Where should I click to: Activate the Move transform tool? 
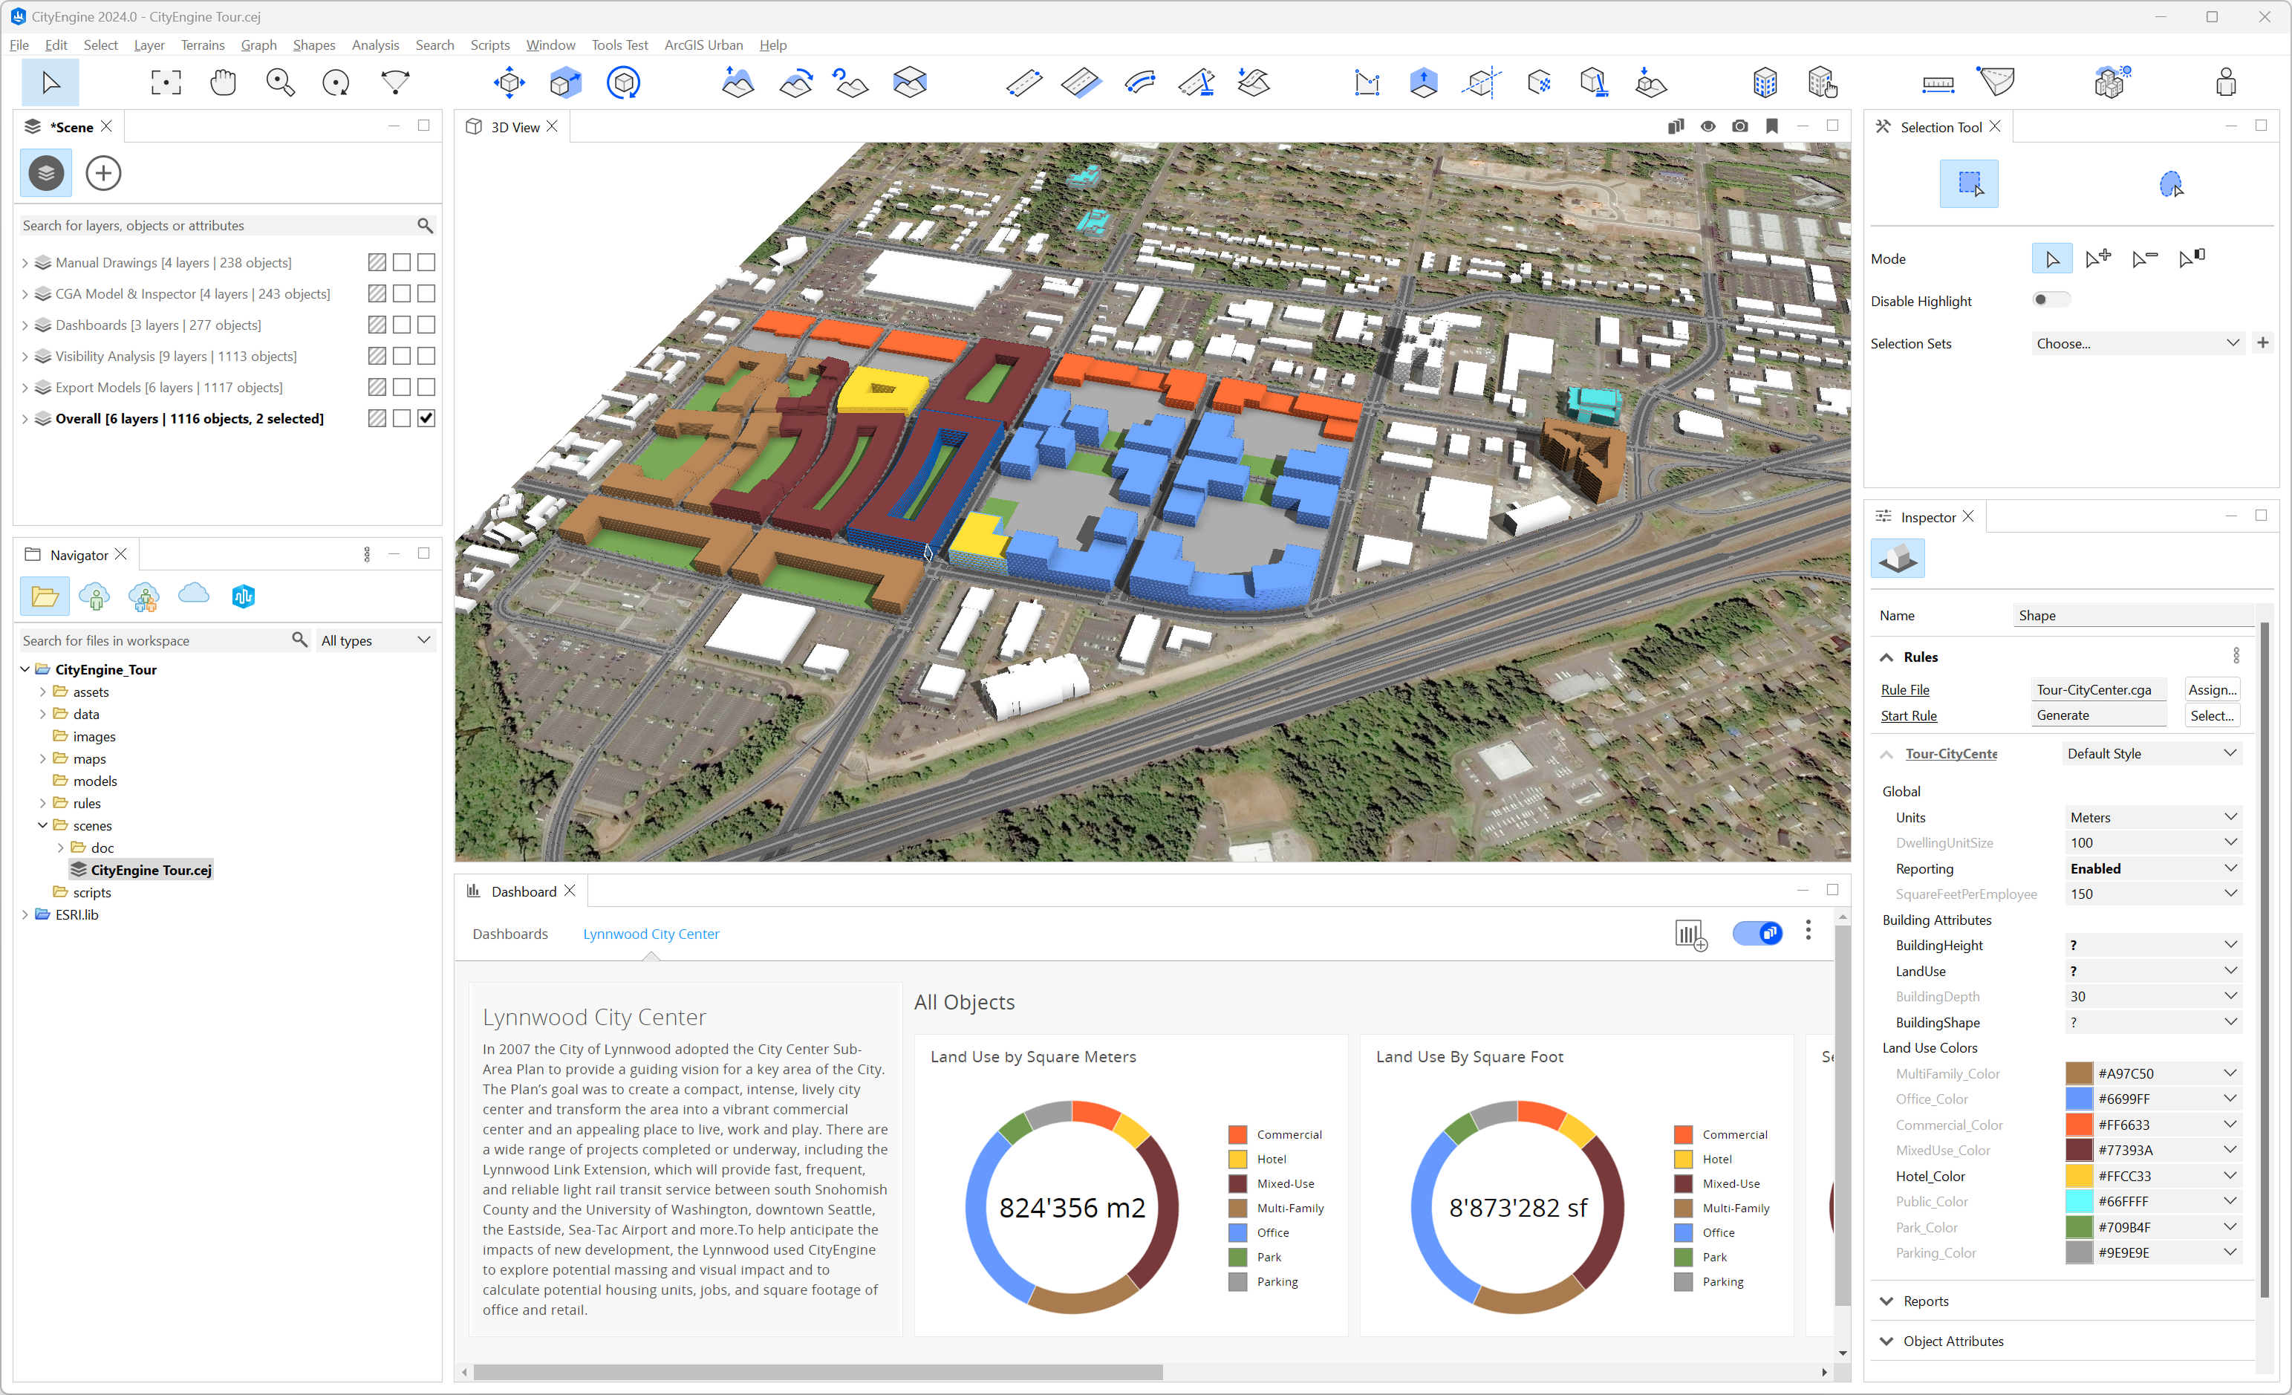[x=509, y=83]
